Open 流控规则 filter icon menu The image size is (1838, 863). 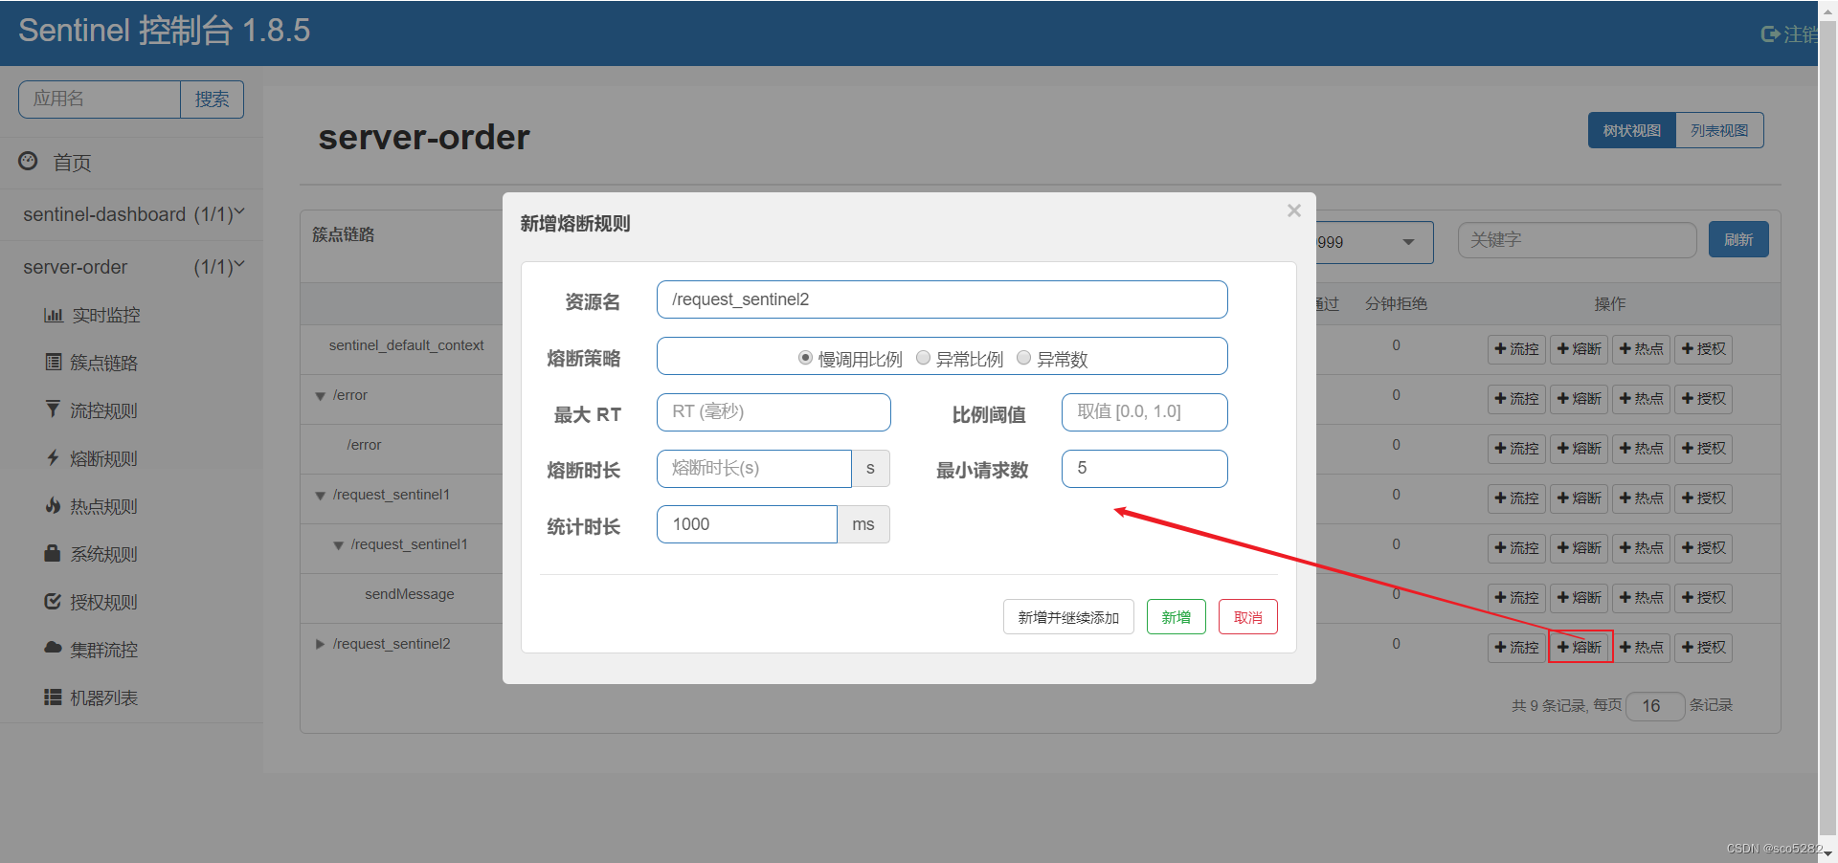click(54, 409)
